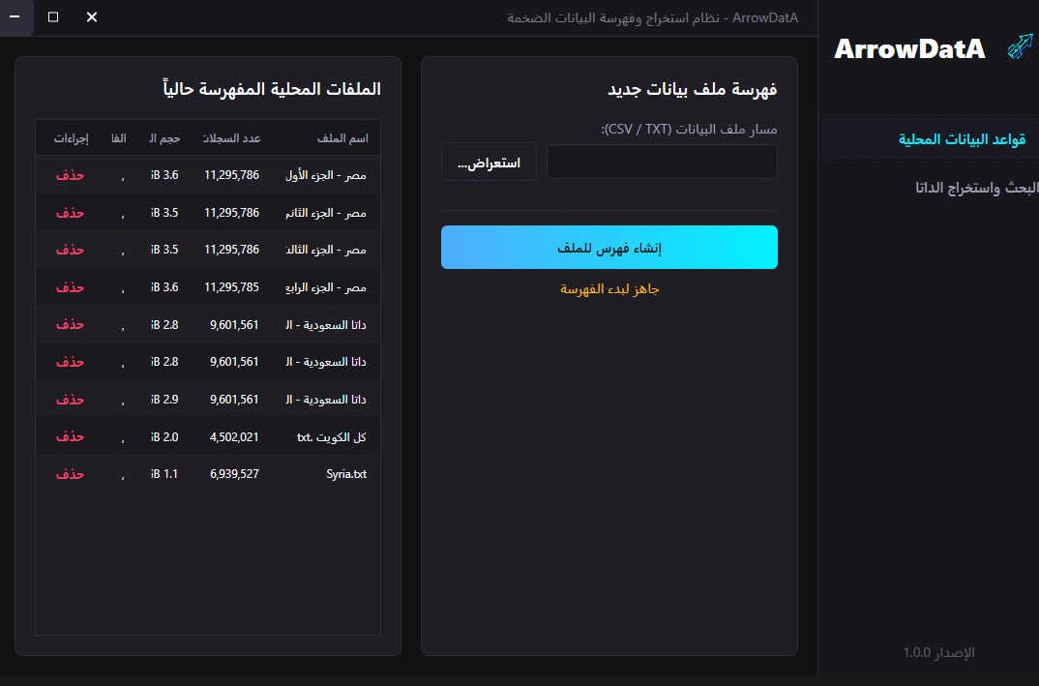The width and height of the screenshot is (1039, 686).
Task: Focus the data file path input field
Action: (x=662, y=162)
